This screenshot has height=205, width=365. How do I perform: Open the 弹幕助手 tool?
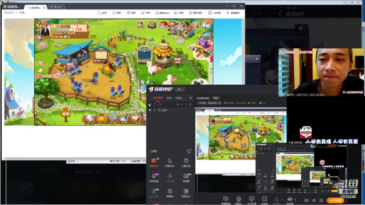pyautogui.click(x=154, y=163)
